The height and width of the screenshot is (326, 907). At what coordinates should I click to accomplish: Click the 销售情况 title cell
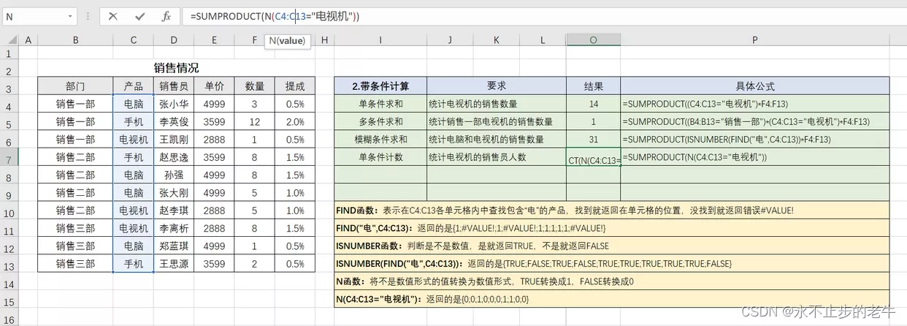click(x=176, y=68)
